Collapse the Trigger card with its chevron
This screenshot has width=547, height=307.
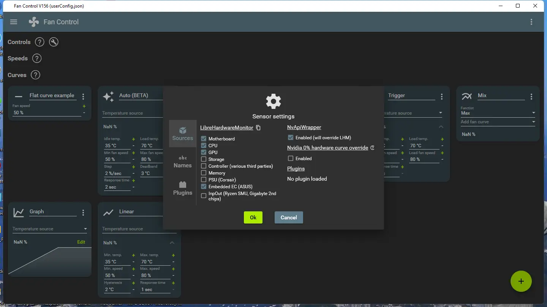tap(441, 127)
